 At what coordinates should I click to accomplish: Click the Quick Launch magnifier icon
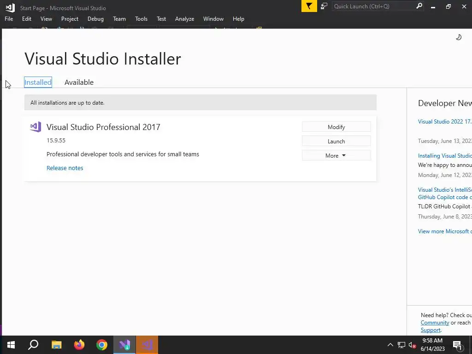pos(419,6)
